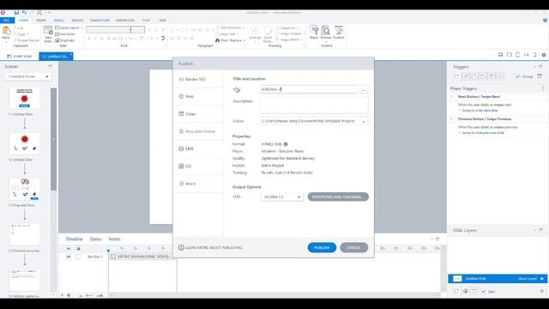Open the Find / Replace dropdown

[x=231, y=40]
